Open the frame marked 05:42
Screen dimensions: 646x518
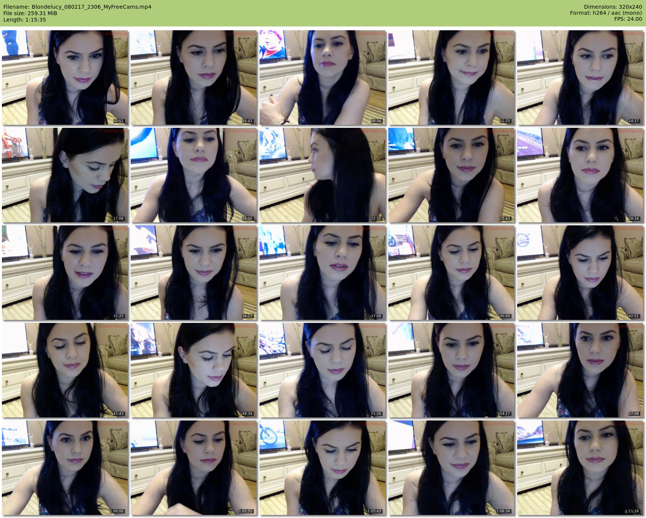194,78
